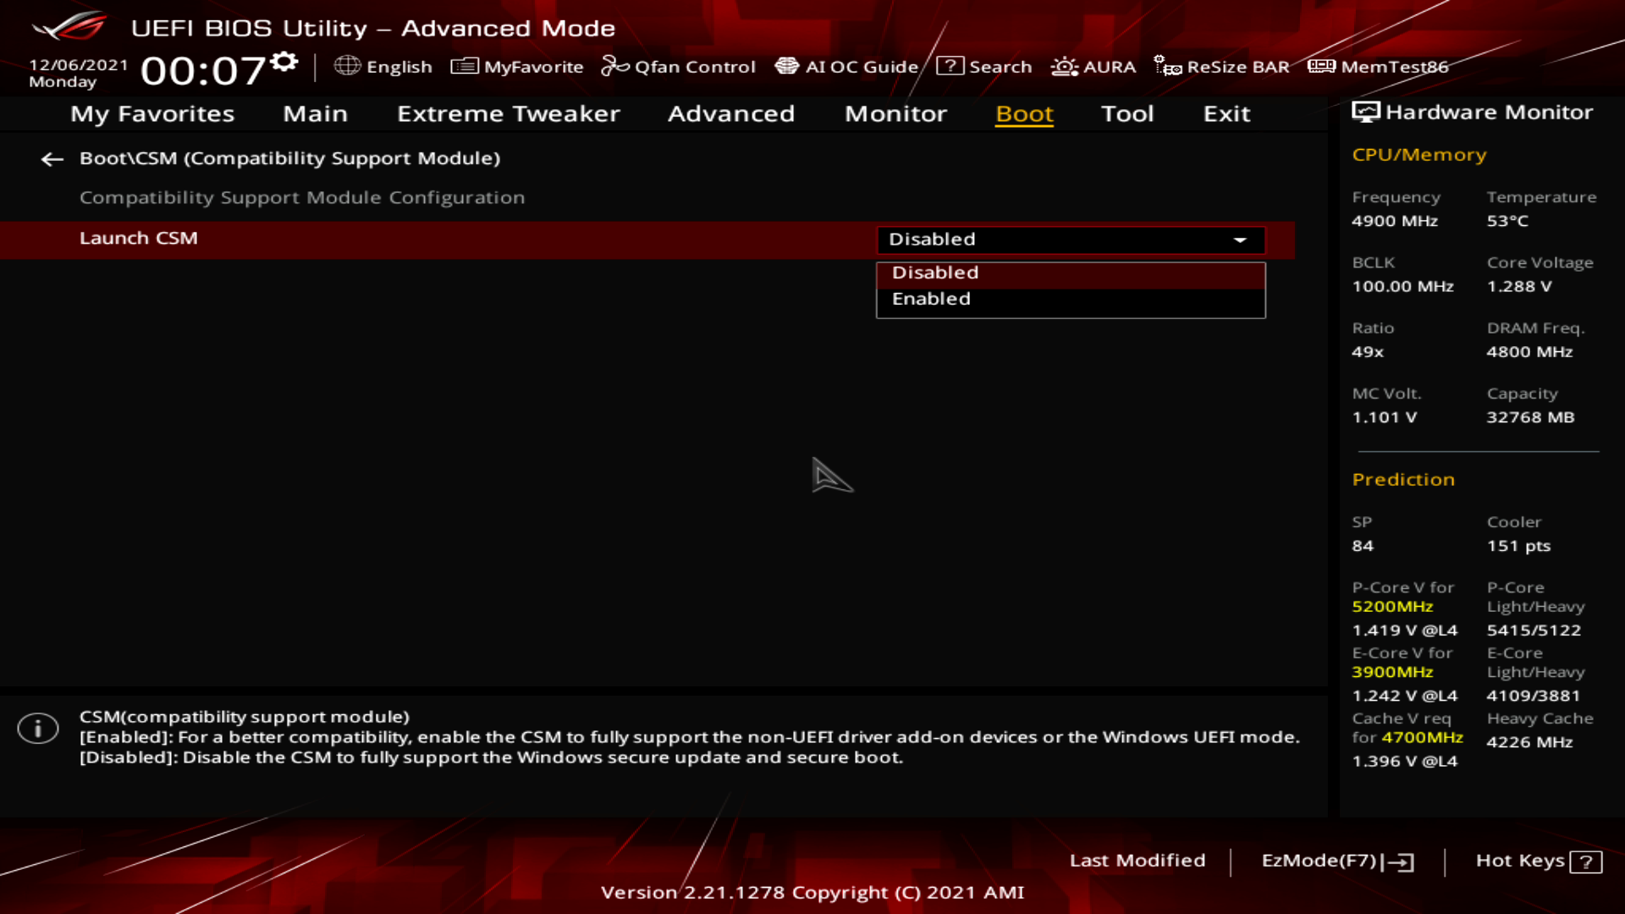Select Disabled option in dropdown list
Image resolution: width=1625 pixels, height=914 pixels.
tap(935, 273)
